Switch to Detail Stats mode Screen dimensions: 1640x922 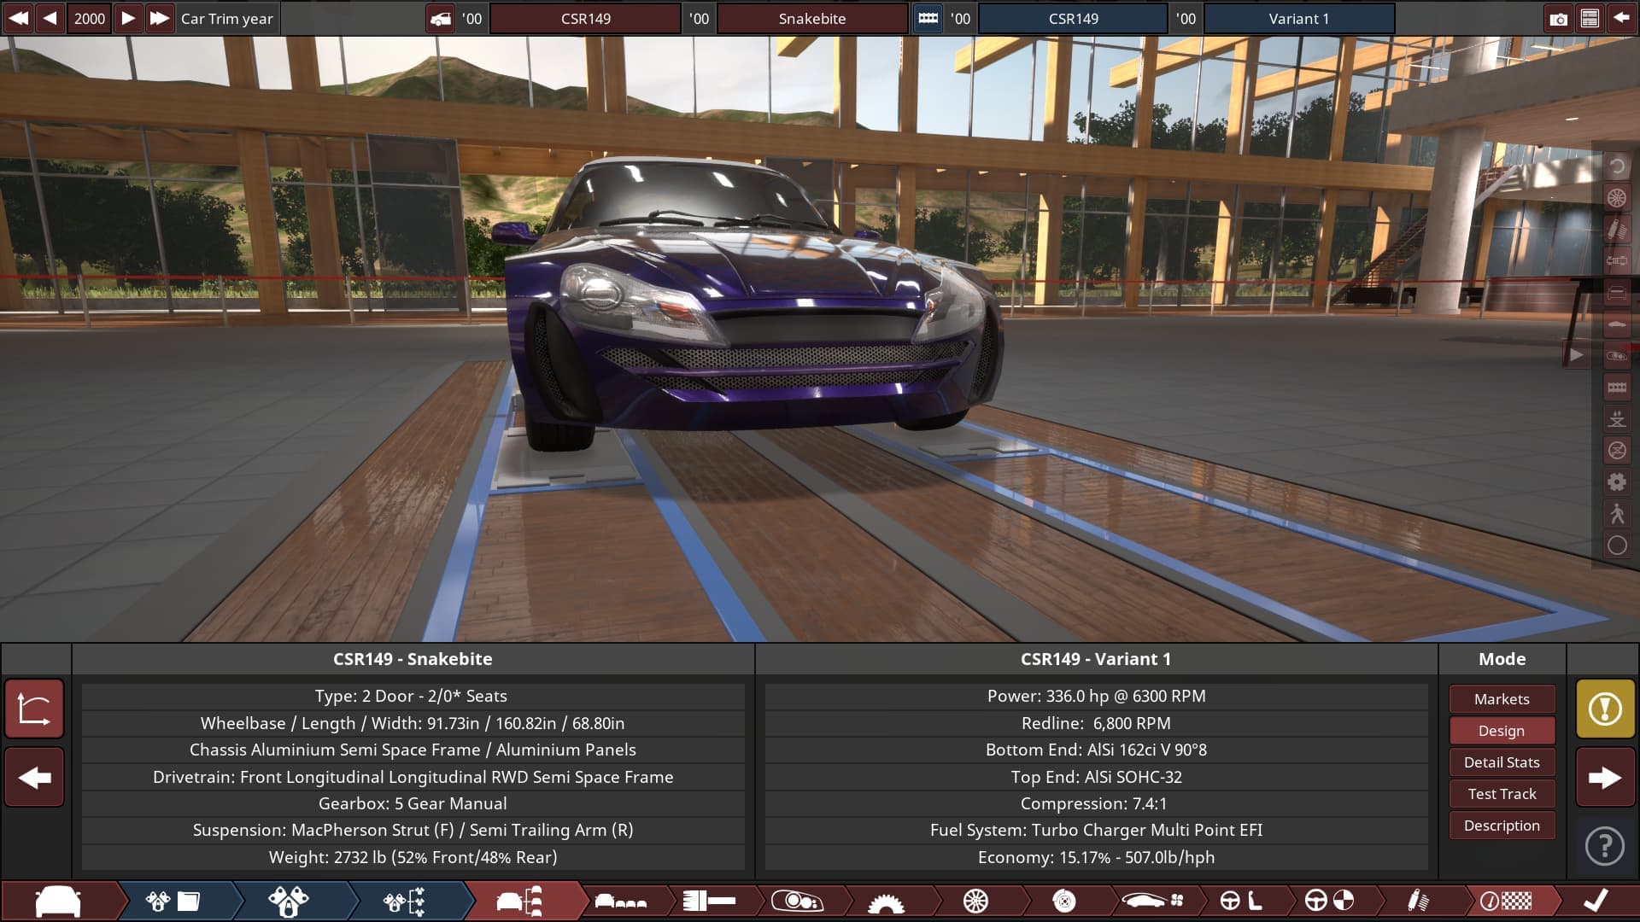point(1502,762)
